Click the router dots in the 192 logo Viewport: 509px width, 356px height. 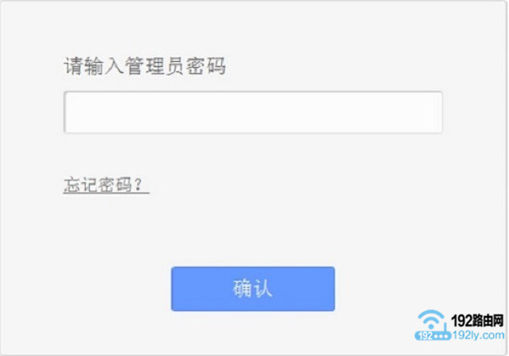441,337
